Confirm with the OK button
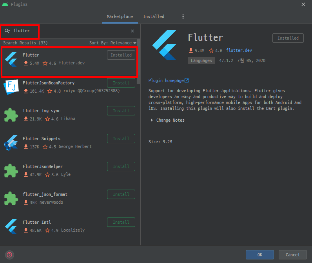312x263 pixels. pos(259,255)
